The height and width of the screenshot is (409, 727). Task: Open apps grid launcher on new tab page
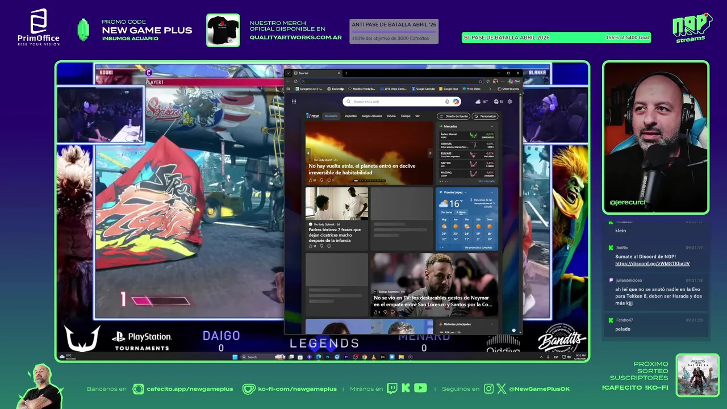pyautogui.click(x=294, y=102)
